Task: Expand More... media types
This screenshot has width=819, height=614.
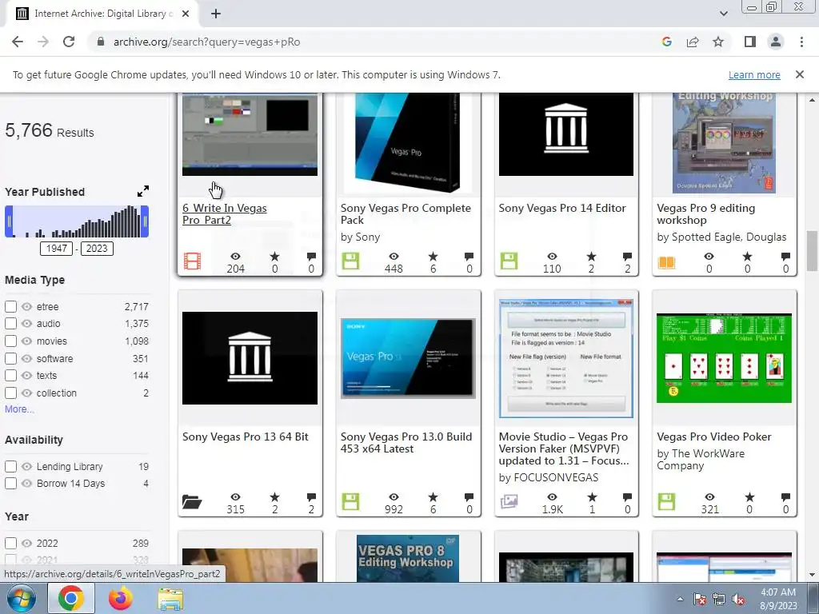Action: coord(19,409)
